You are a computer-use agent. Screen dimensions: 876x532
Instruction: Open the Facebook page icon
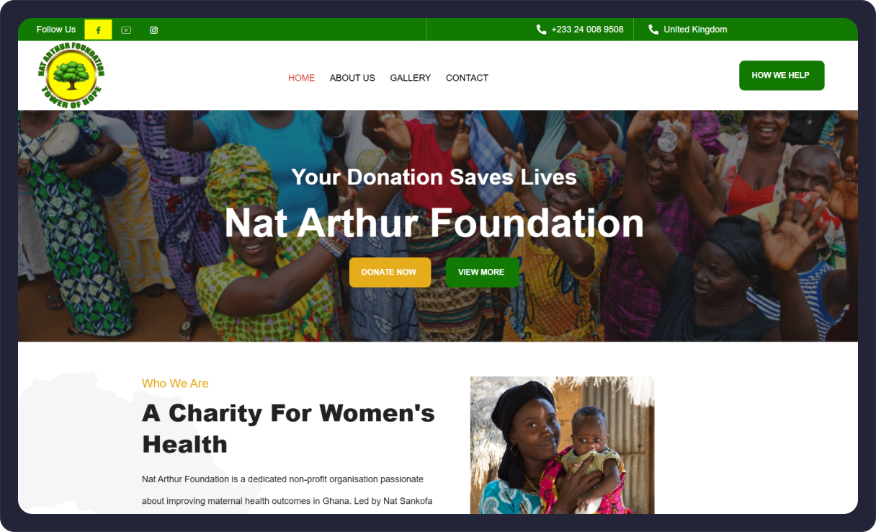tap(98, 30)
